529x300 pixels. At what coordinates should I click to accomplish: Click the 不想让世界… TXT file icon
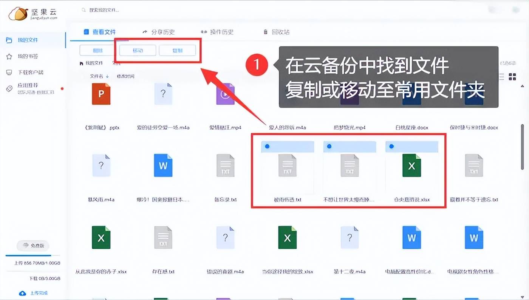click(350, 165)
